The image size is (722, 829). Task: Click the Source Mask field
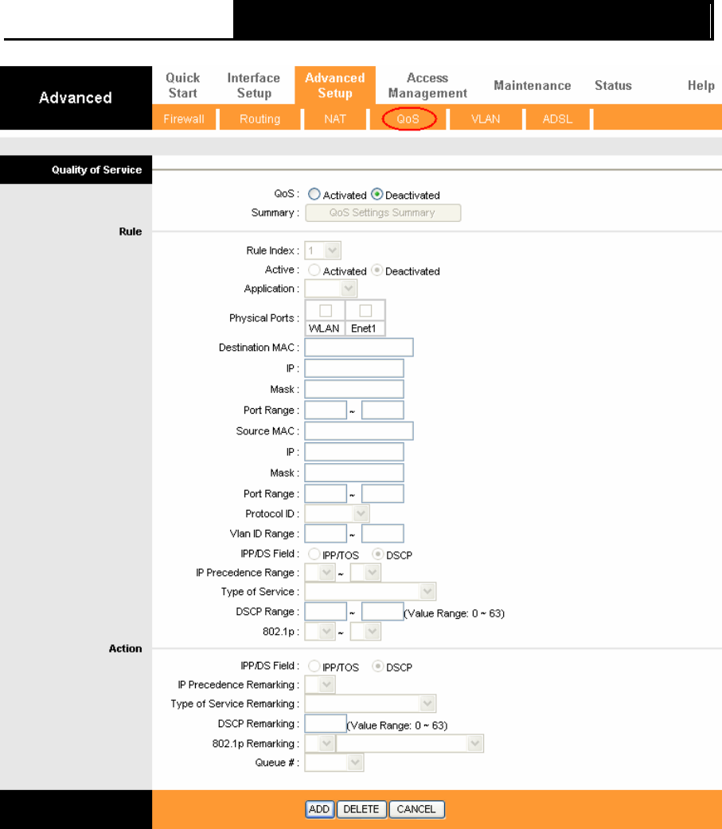[x=354, y=473]
